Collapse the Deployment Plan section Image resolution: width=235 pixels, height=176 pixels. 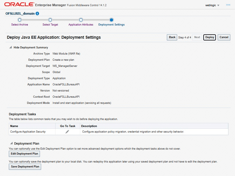coord(11,143)
